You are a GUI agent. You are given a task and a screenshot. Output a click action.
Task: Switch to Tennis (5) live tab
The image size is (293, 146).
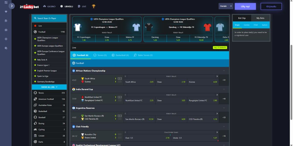click(x=100, y=55)
